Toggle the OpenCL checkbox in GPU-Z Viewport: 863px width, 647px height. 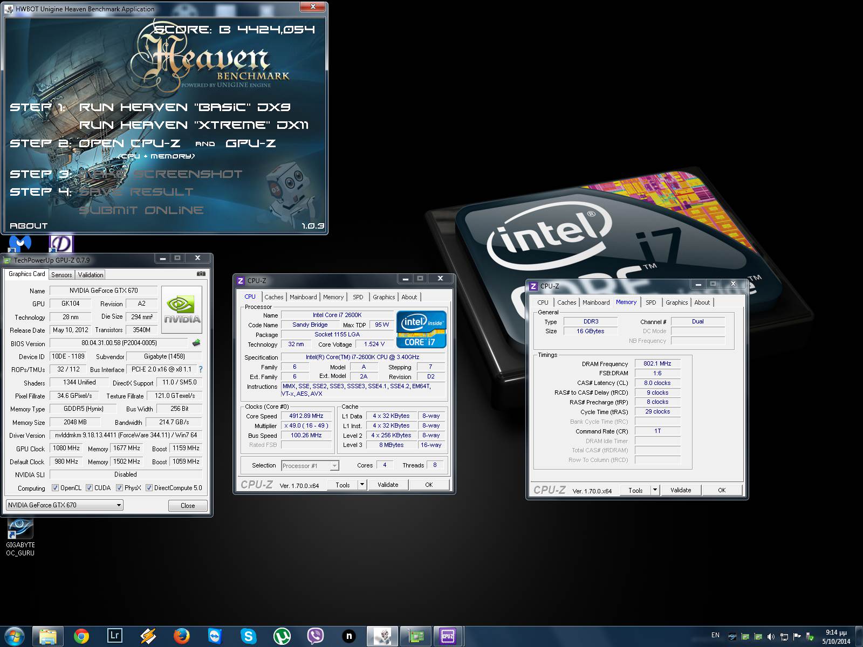coord(55,488)
